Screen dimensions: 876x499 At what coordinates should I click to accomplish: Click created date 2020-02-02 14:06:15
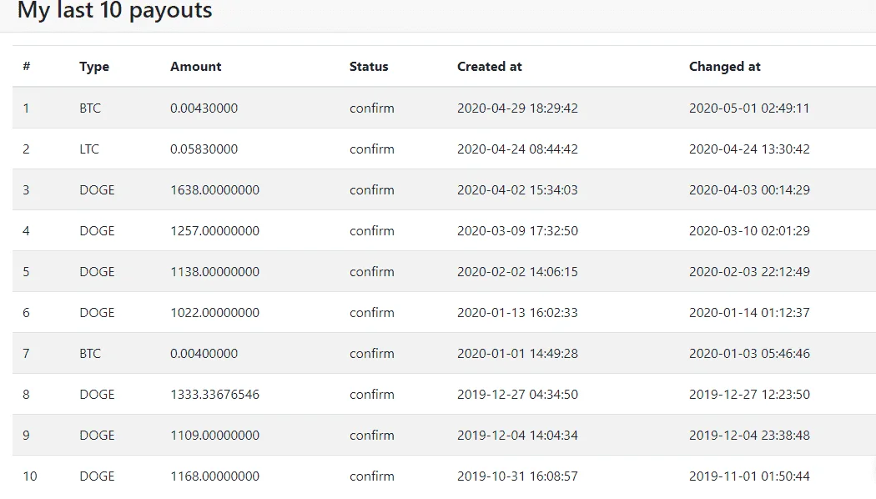(517, 271)
